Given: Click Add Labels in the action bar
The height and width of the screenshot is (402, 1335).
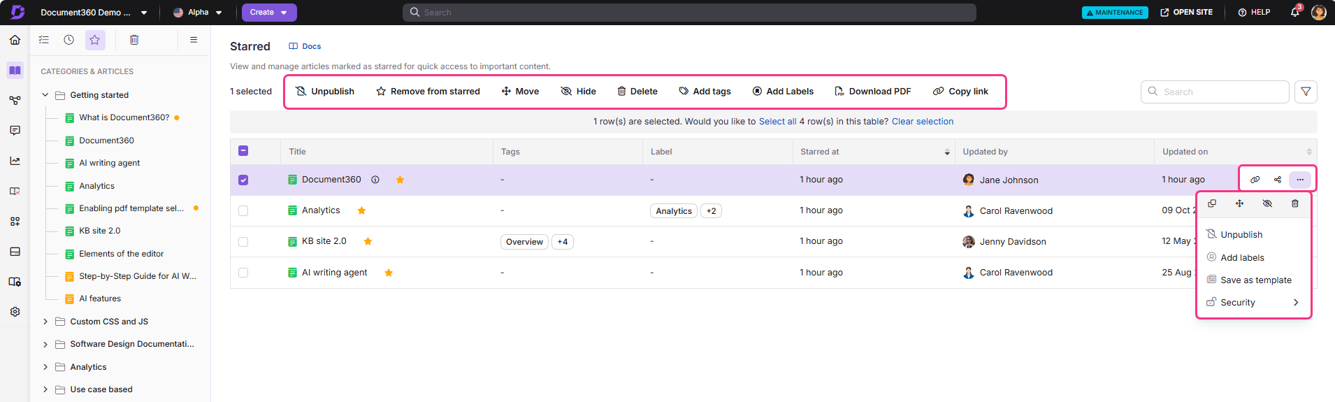Looking at the screenshot, I should [783, 92].
